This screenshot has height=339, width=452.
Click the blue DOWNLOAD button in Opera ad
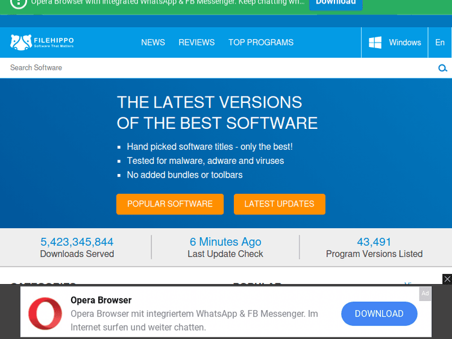point(379,314)
